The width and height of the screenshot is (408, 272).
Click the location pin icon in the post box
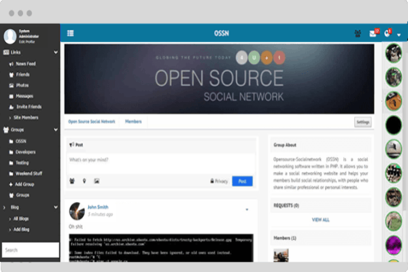84,181
